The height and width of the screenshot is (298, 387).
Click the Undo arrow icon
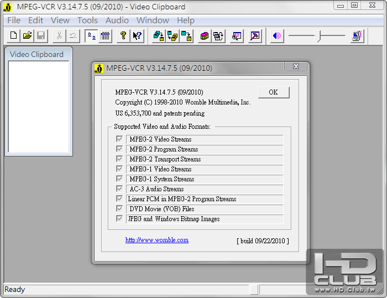click(x=73, y=36)
